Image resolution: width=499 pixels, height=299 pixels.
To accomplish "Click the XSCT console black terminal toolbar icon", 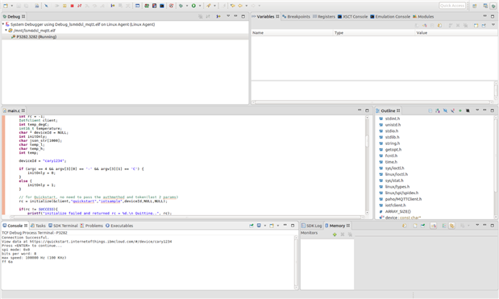I will (x=162, y=6).
